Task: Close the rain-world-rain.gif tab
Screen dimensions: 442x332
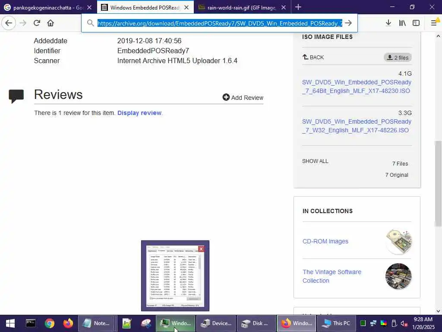Action: coord(284,8)
